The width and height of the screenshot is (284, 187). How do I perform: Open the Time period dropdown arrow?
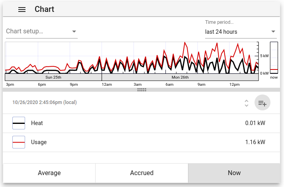[x=273, y=32]
